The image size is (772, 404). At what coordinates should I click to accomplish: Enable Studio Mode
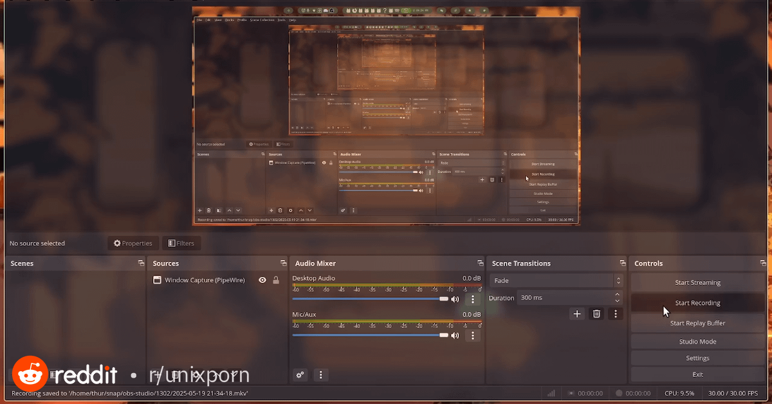point(697,342)
